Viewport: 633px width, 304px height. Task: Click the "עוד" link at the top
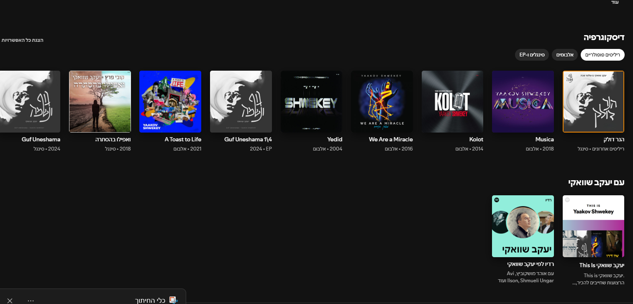point(615,3)
